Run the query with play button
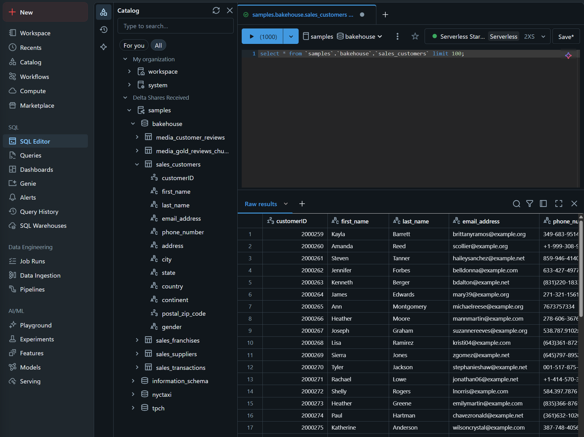584x437 pixels. coord(262,37)
